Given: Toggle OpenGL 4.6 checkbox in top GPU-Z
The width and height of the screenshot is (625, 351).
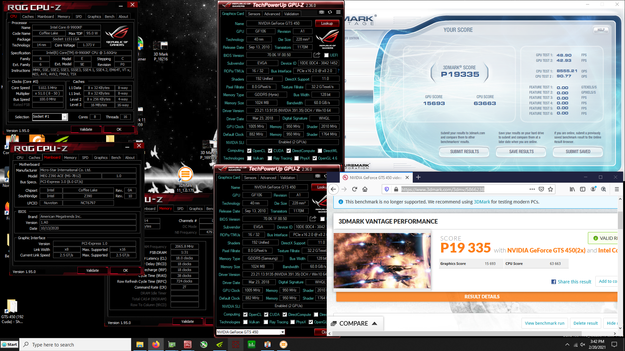Looking at the screenshot, I should pyautogui.click(x=314, y=158).
